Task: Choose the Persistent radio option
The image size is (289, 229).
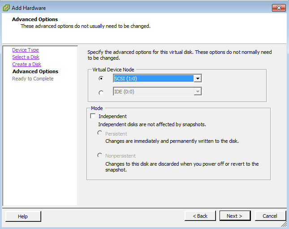Action: pos(100,133)
